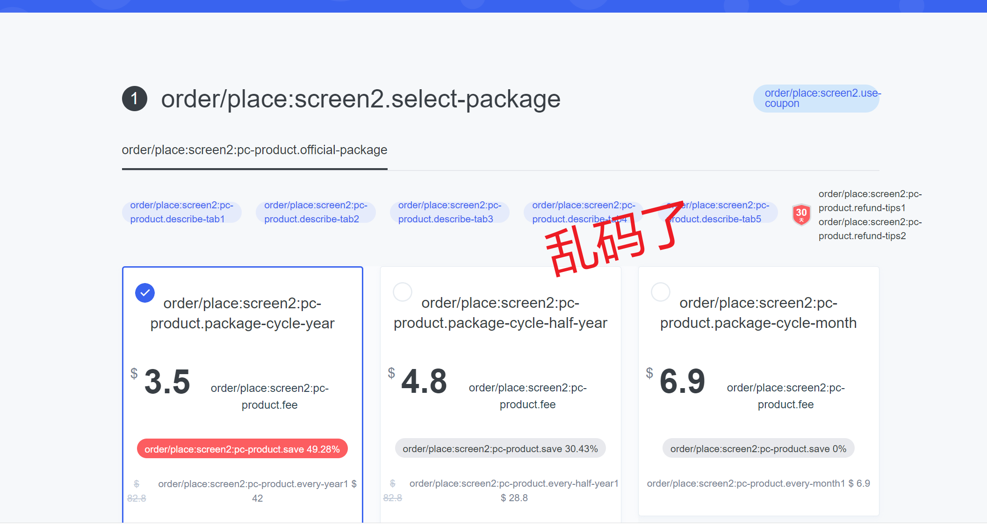This screenshot has height=525, width=987.
Task: Click the save 30.43% badge
Action: point(500,448)
